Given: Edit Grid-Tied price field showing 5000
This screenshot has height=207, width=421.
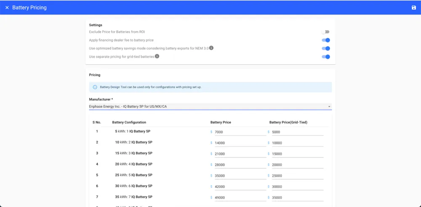Looking at the screenshot, I should click(298, 132).
